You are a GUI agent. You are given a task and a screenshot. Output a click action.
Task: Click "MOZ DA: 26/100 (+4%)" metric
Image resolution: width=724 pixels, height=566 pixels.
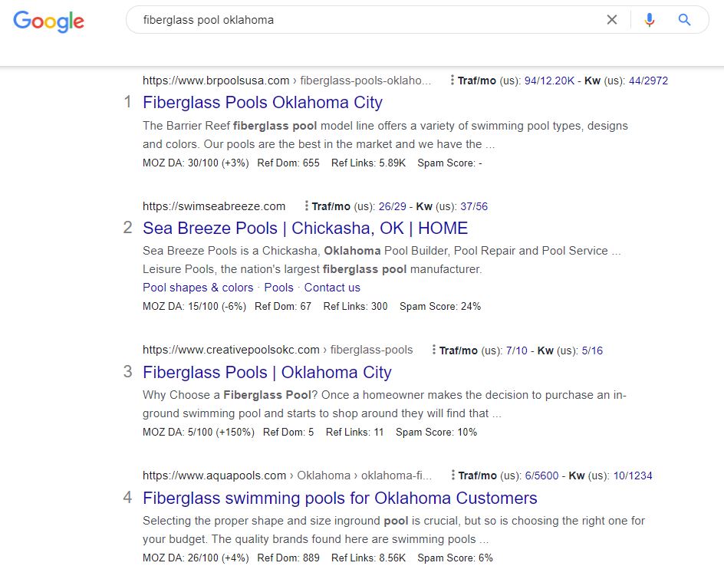196,558
